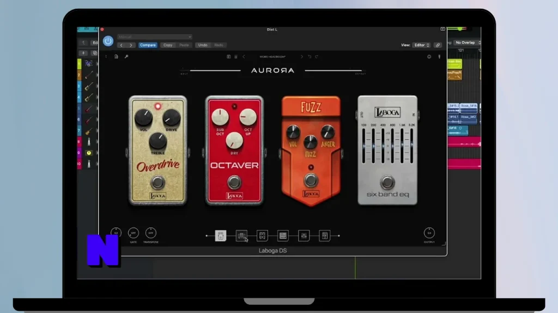
Task: Click the Copy button
Action: point(168,45)
